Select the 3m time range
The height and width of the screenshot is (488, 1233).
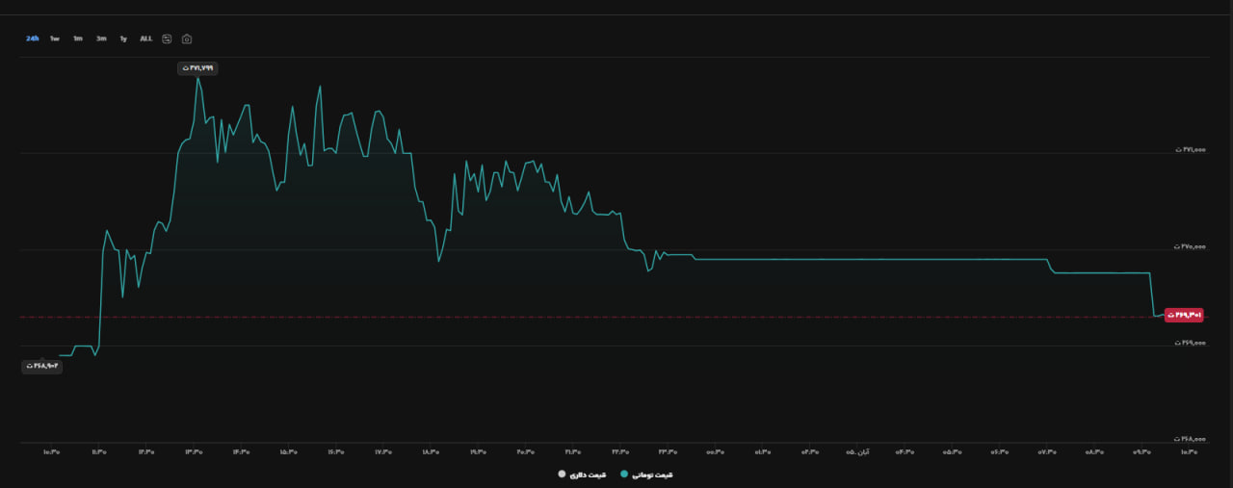pos(101,39)
